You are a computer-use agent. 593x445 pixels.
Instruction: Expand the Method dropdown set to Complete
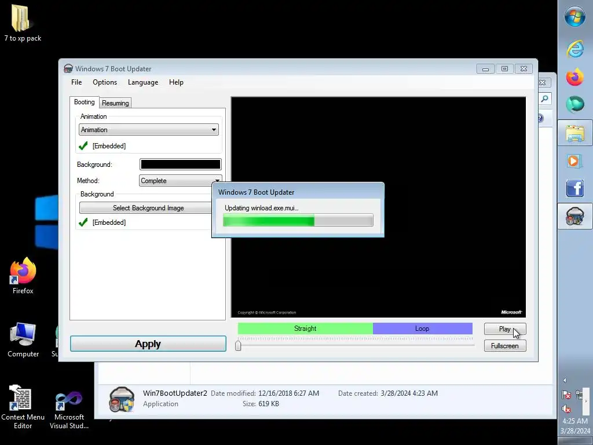pyautogui.click(x=180, y=181)
